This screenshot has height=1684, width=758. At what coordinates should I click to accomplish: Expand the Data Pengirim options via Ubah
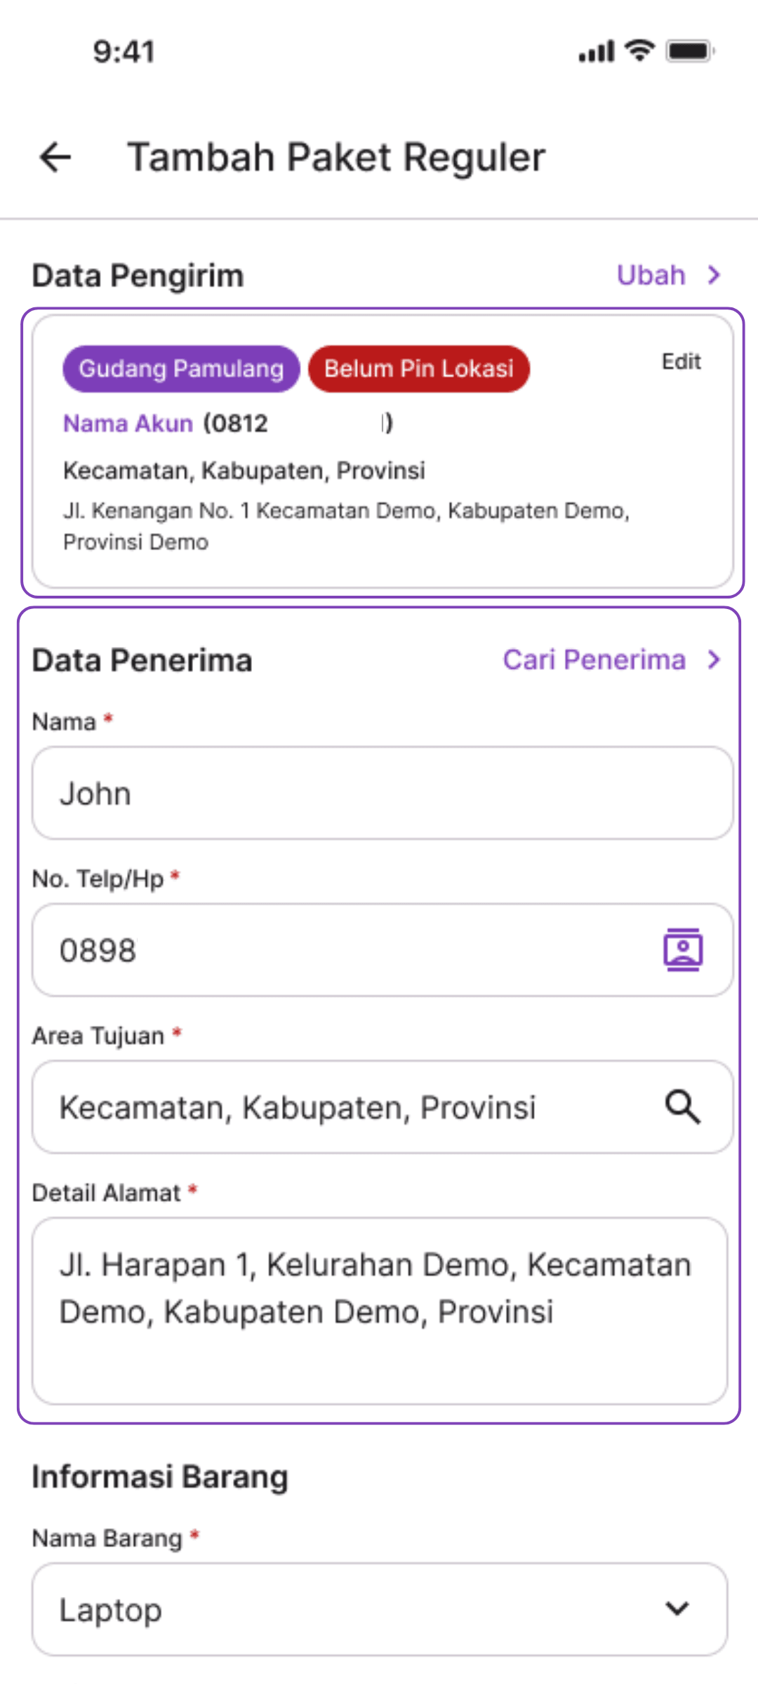pos(650,275)
